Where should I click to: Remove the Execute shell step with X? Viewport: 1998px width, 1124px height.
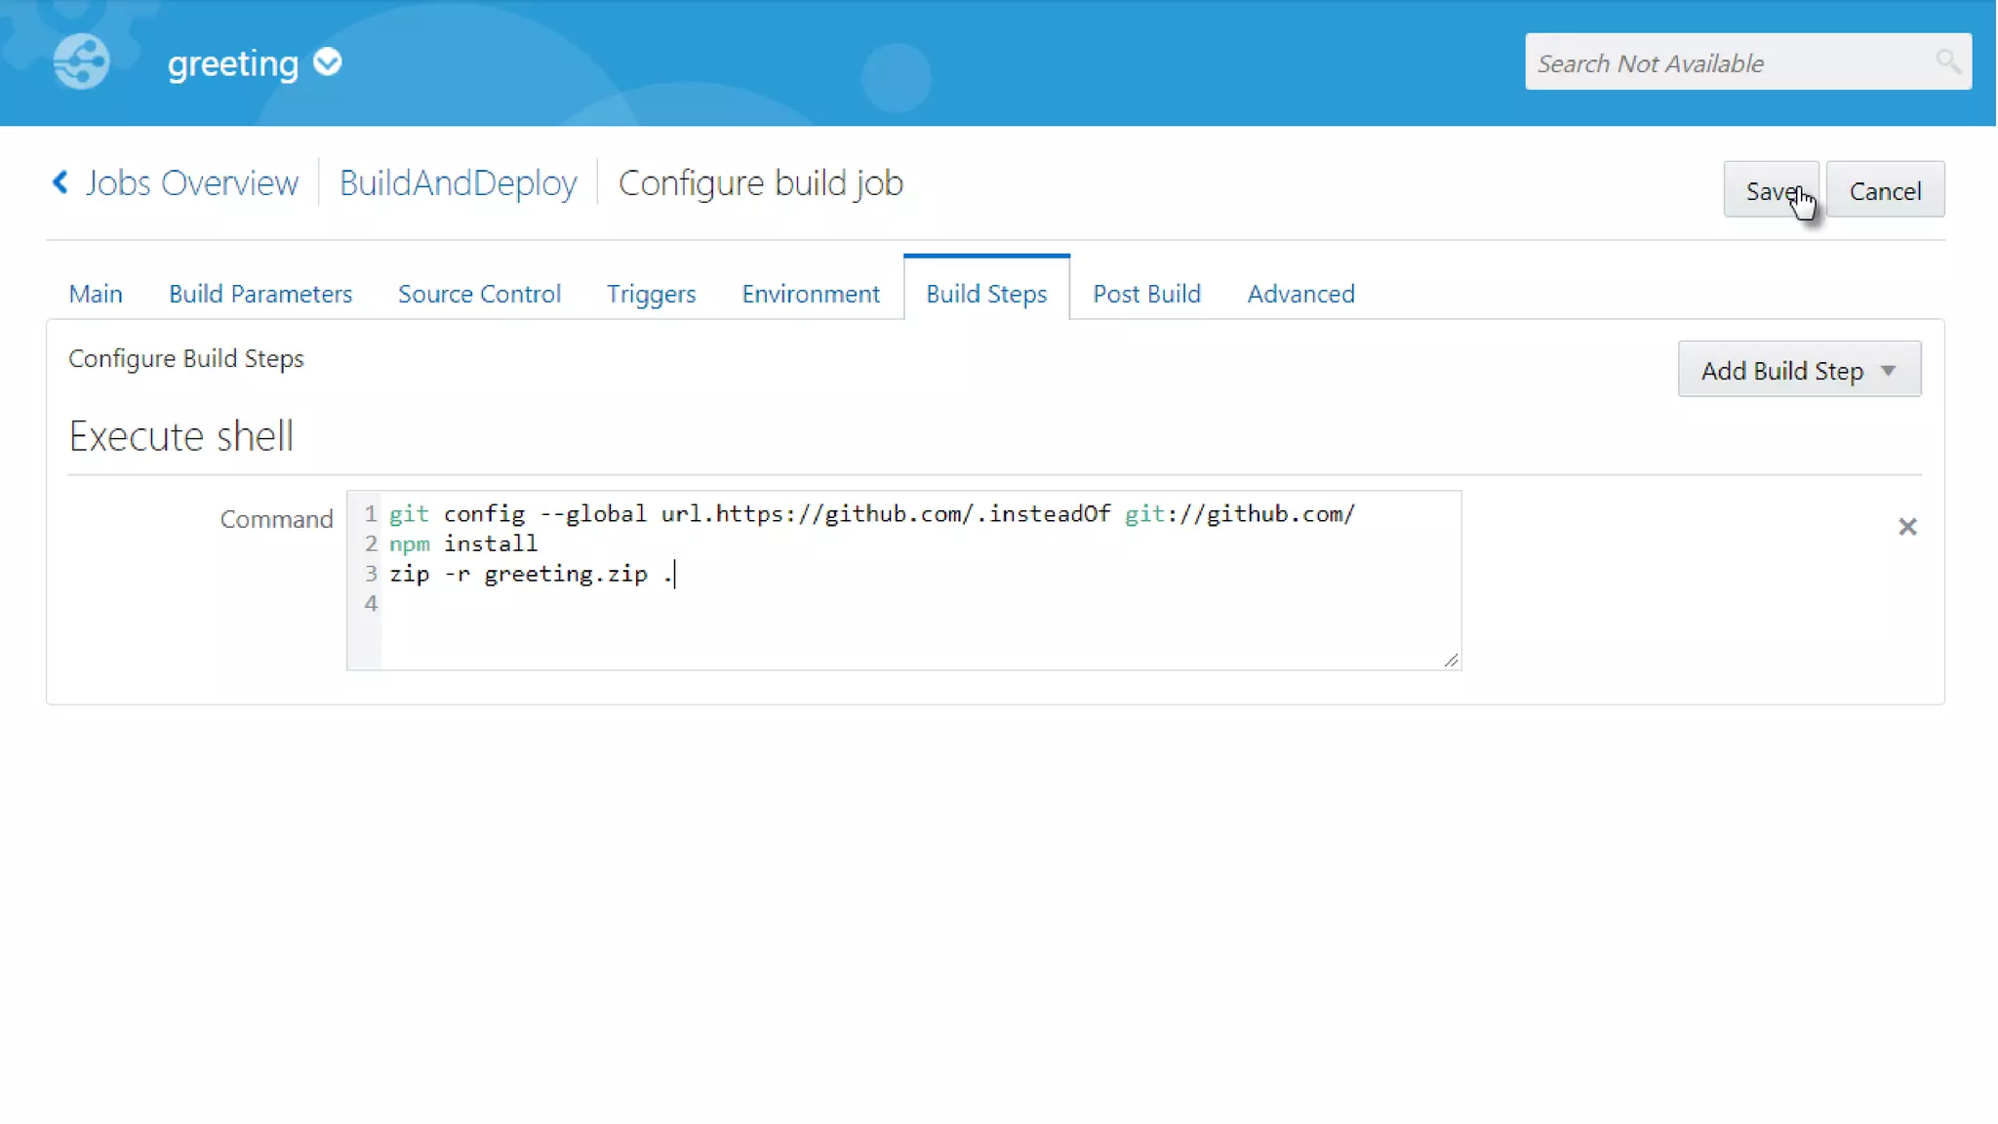coord(1907,527)
